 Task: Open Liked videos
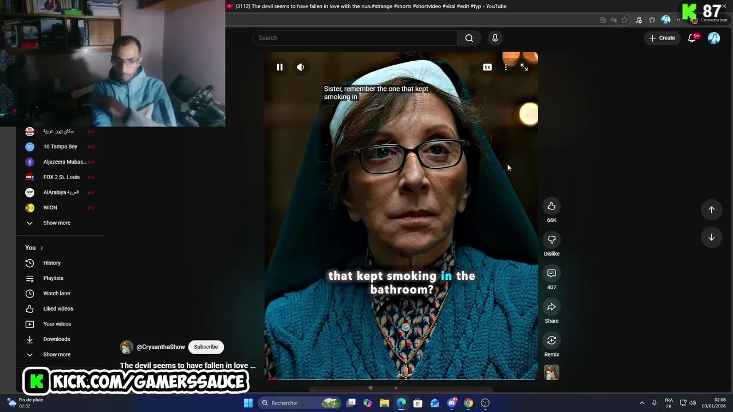[x=58, y=308]
